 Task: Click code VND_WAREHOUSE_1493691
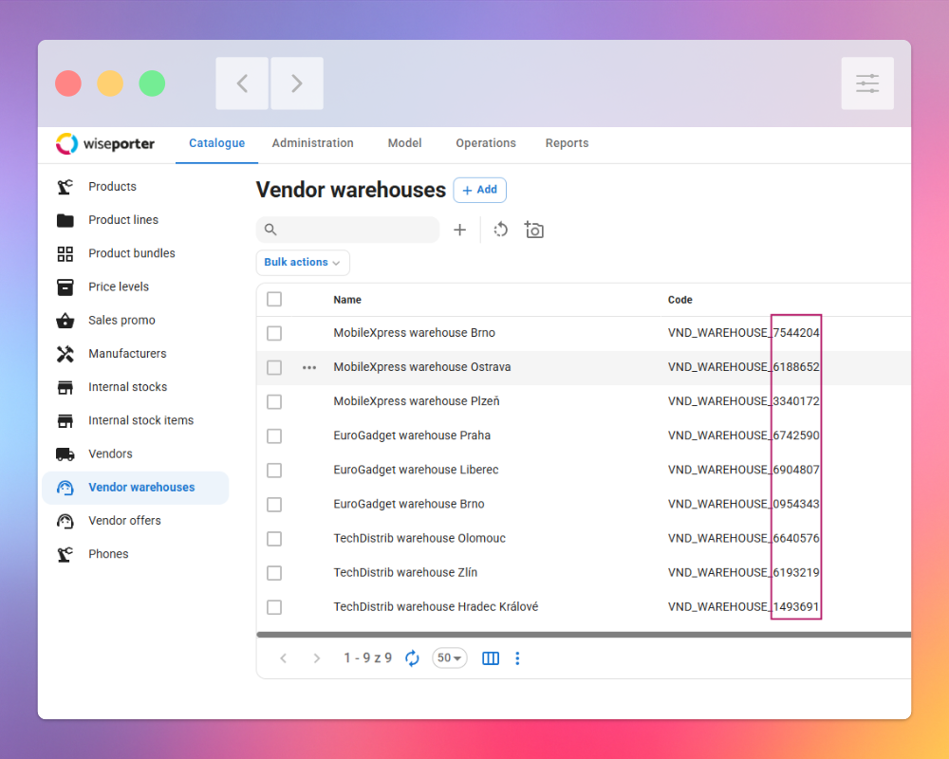pos(743,607)
